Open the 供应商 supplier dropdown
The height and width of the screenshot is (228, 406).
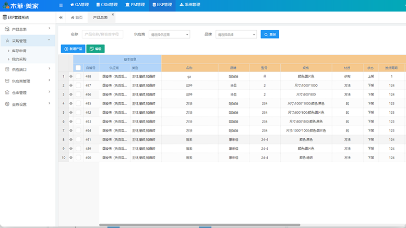tap(169, 34)
